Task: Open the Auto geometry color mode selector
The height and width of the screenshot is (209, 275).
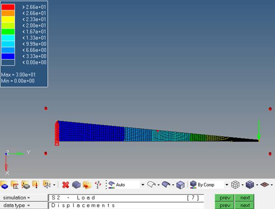Action: click(124, 185)
